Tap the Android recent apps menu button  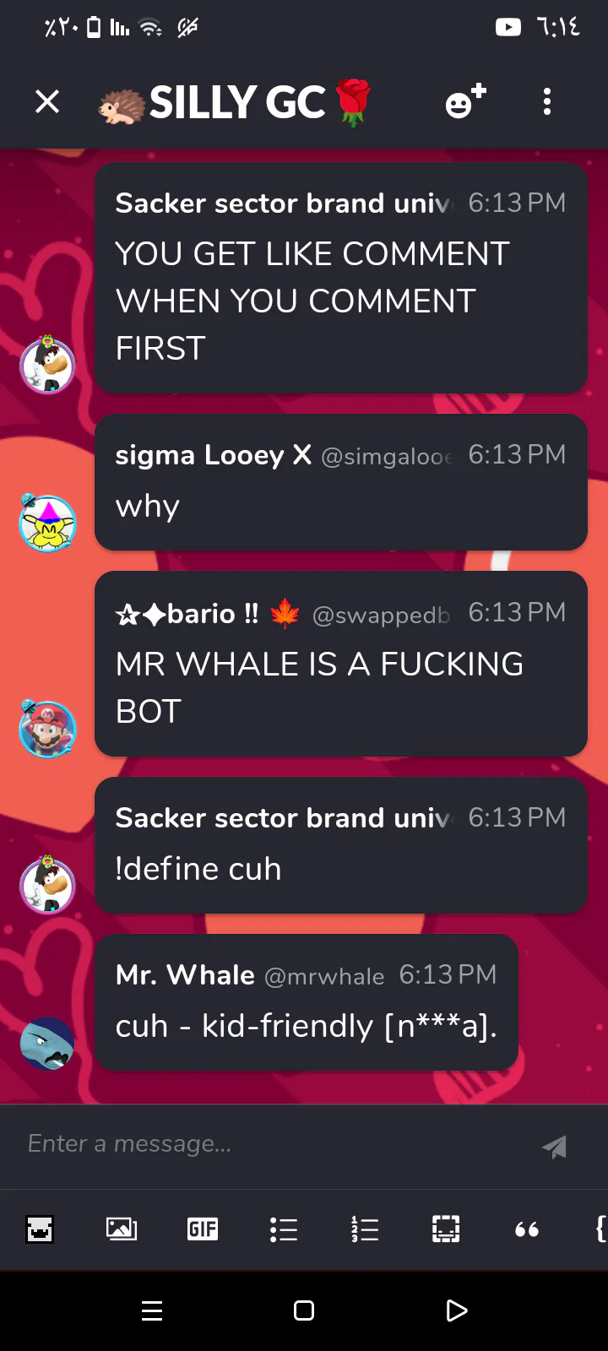click(x=152, y=1310)
